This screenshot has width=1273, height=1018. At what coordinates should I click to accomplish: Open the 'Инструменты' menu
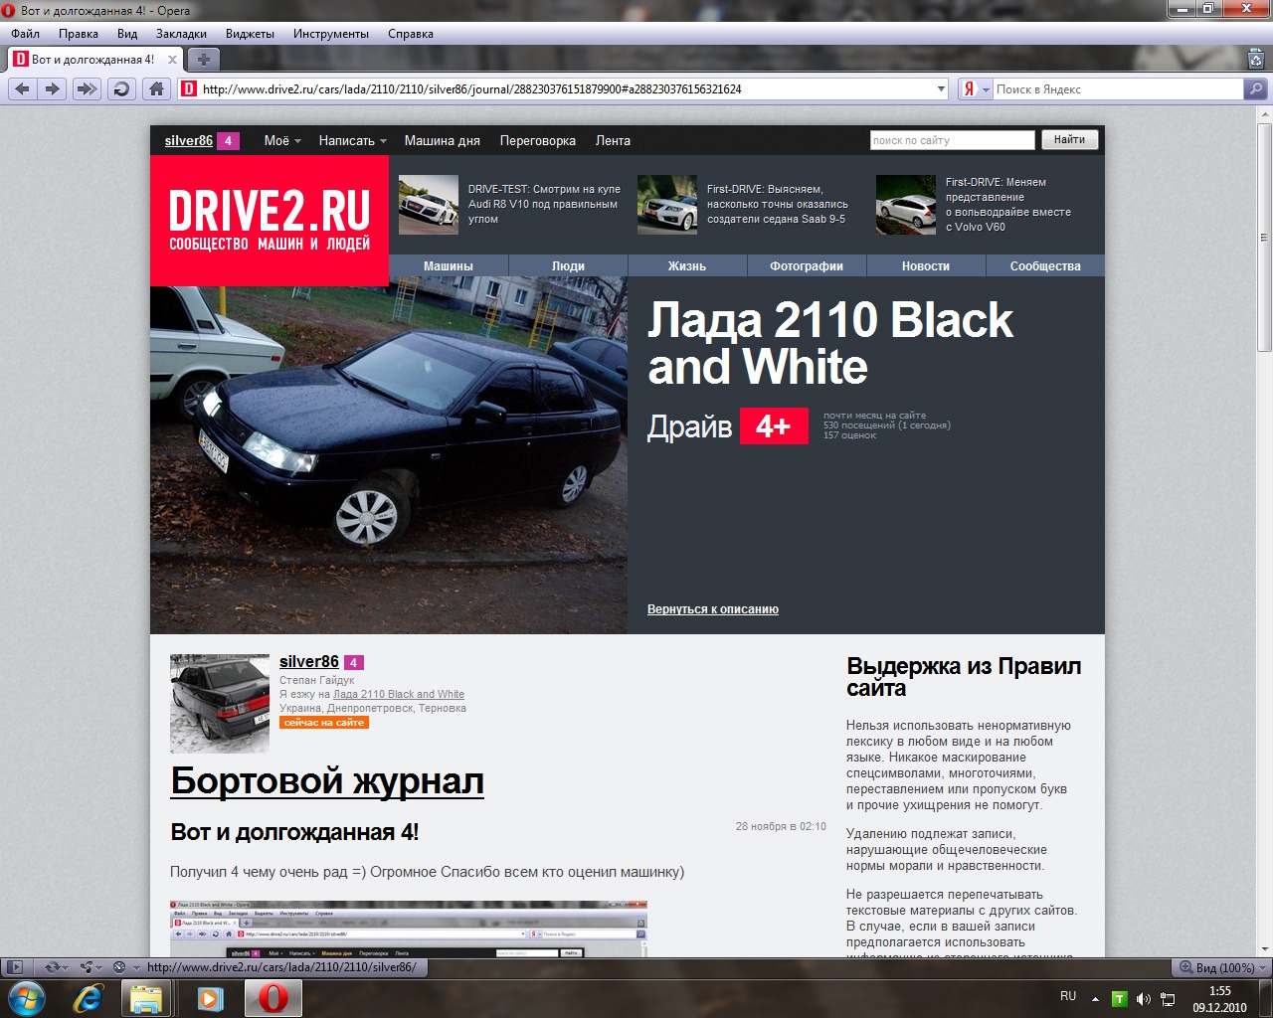click(331, 34)
